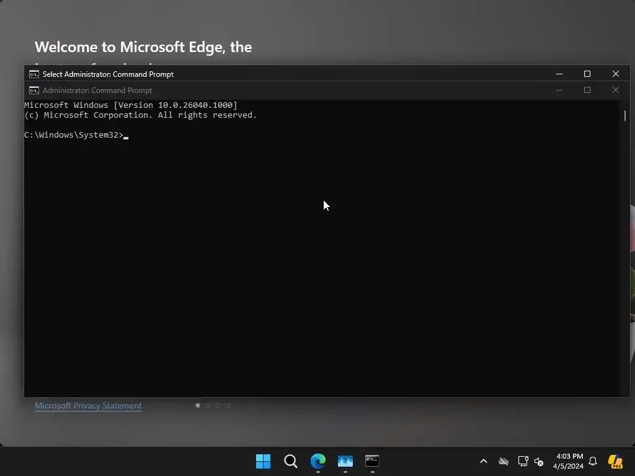635x476 pixels.
Task: Select third carousel page dot
Action: [x=218, y=405]
